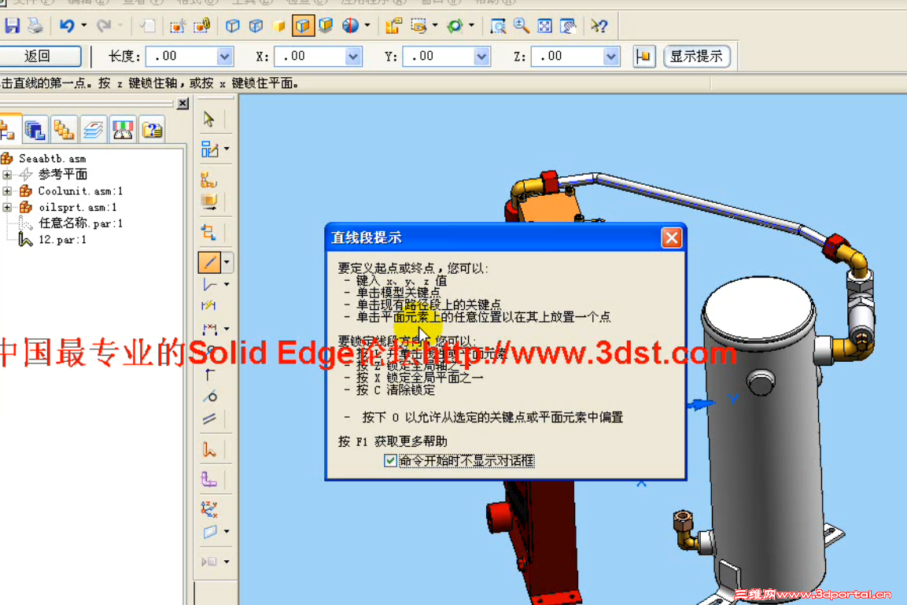This screenshot has width=907, height=605.
Task: Open the 长度 dropdown arrow
Action: [225, 56]
